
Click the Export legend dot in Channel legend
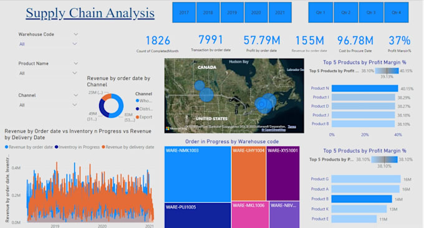click(x=137, y=117)
